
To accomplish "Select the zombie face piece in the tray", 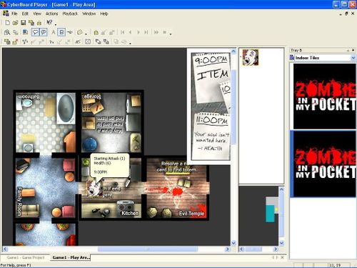I will pos(250,57).
